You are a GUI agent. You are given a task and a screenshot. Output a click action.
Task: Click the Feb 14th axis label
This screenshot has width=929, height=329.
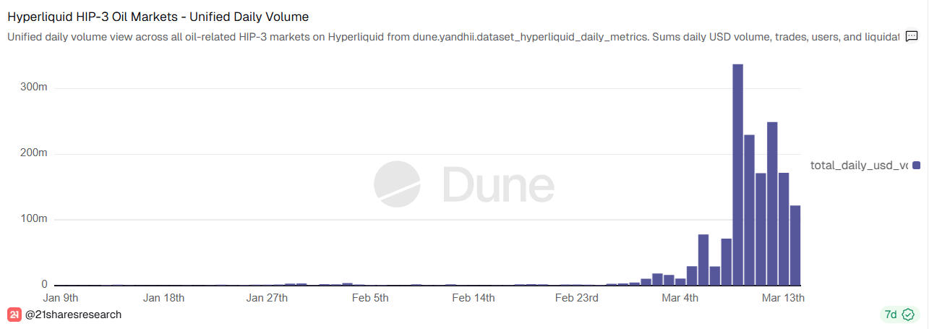474,297
